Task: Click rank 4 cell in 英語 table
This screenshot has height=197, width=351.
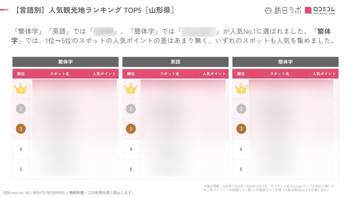Action: click(x=131, y=149)
